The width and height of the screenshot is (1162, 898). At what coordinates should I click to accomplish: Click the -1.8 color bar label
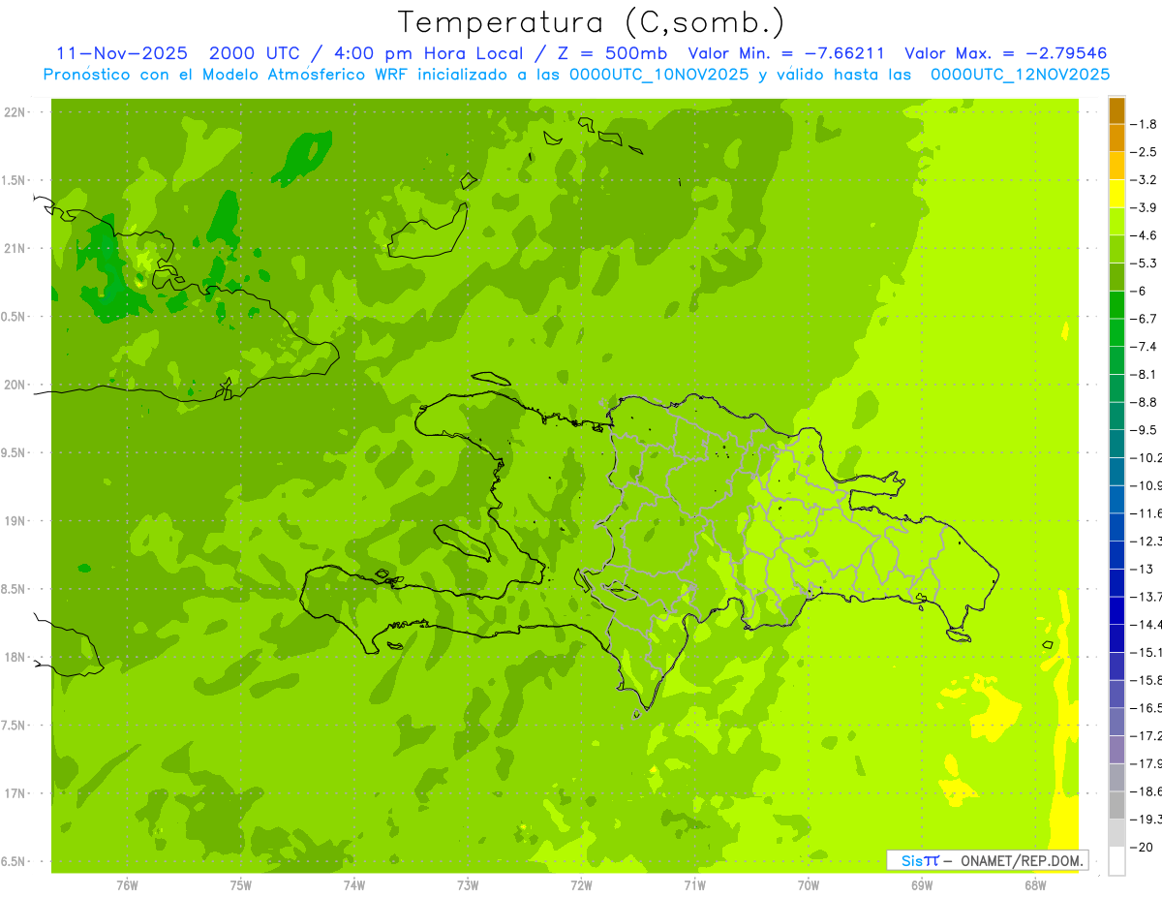[1144, 124]
